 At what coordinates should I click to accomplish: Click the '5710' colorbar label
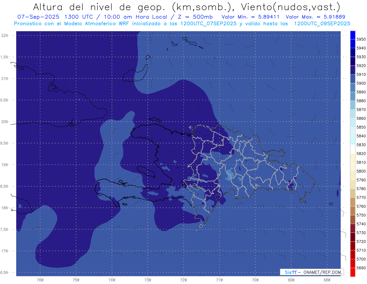361,250
